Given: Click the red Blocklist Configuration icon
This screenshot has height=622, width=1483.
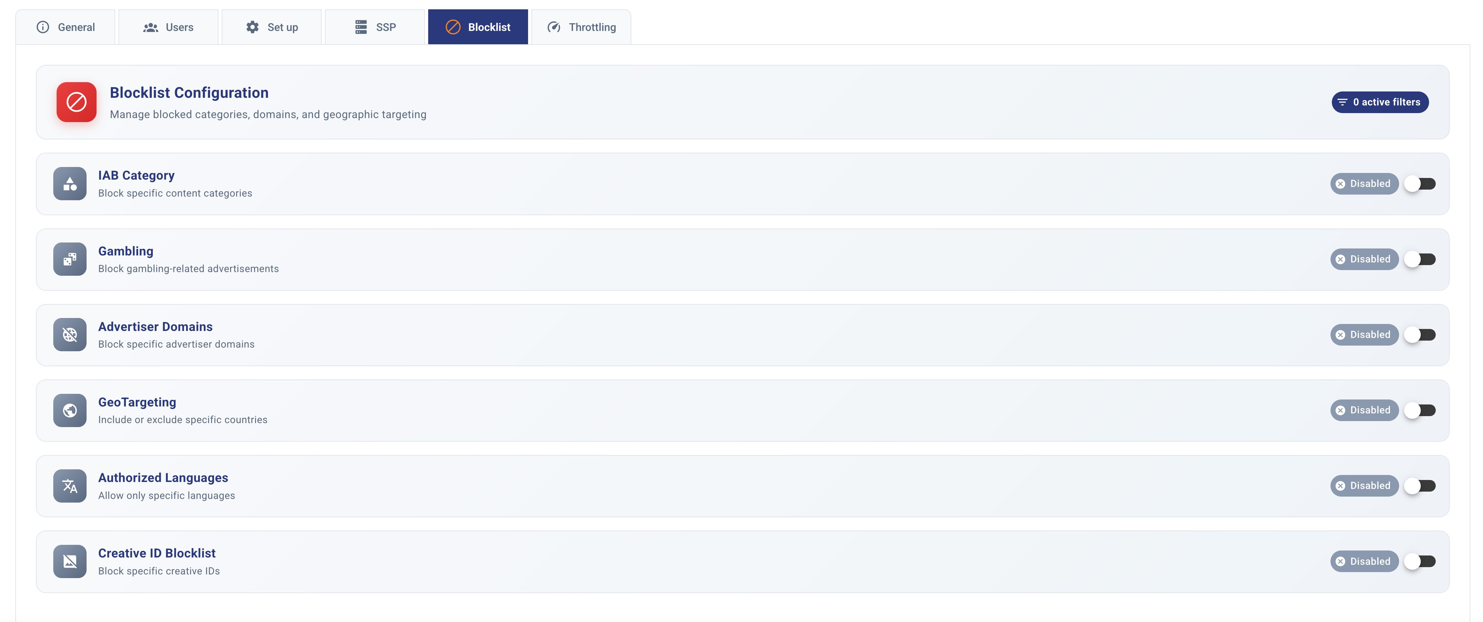Looking at the screenshot, I should [76, 102].
